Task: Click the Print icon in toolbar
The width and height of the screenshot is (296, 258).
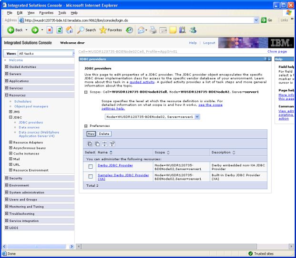Action: point(153,30)
